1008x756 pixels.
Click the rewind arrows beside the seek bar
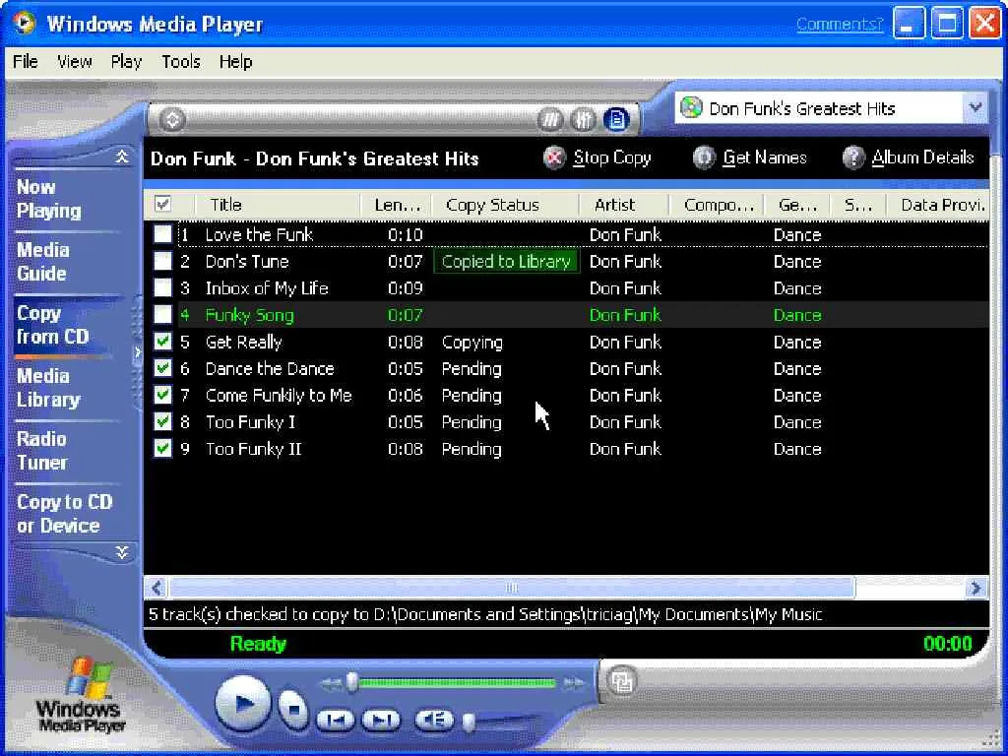pos(331,683)
